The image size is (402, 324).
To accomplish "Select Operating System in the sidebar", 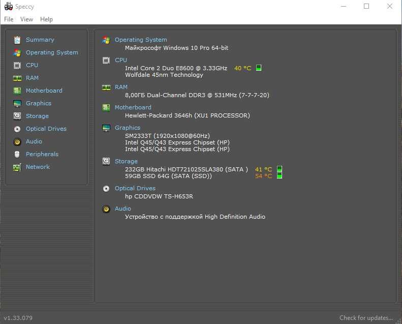I will pyautogui.click(x=52, y=52).
